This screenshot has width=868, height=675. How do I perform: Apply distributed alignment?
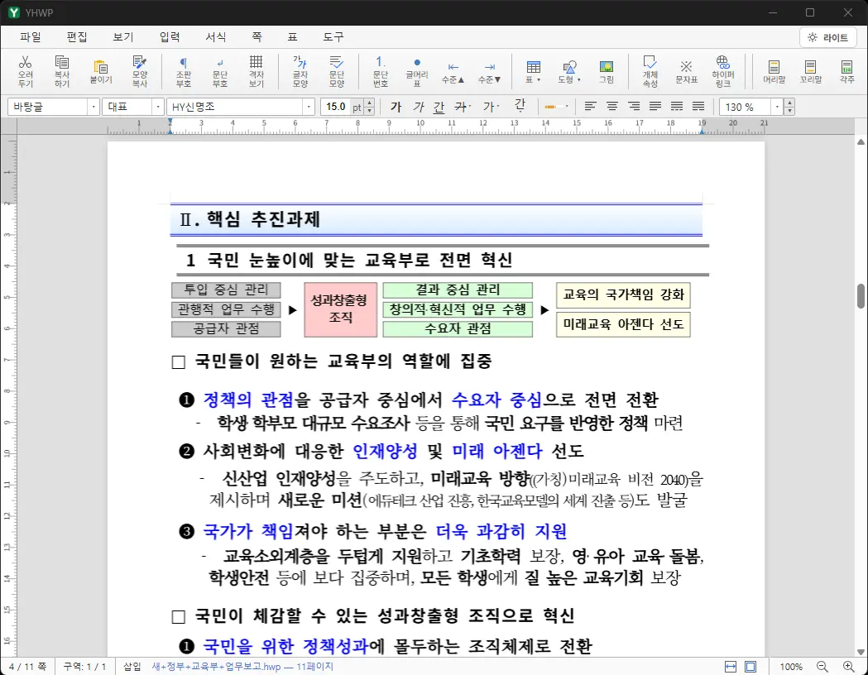[x=677, y=106]
